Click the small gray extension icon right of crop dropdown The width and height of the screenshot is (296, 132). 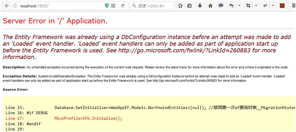coord(265,6)
